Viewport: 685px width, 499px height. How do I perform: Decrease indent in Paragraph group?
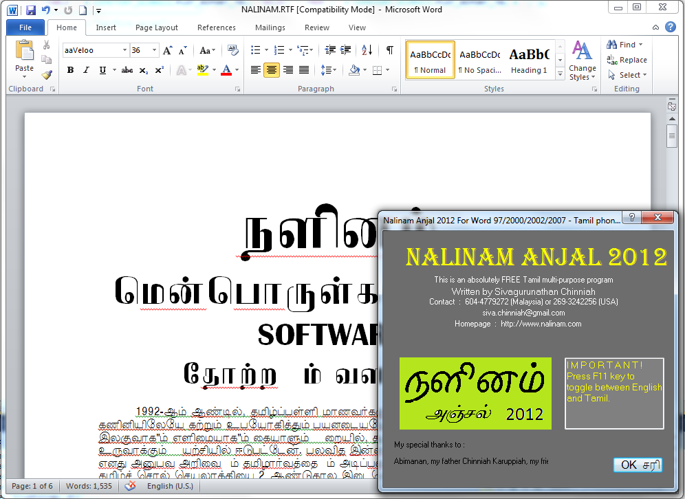330,50
